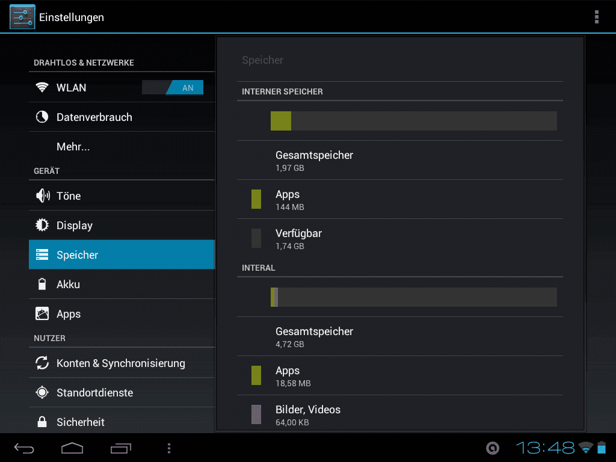
Task: Tap the grey Verfügbar swatch
Action: coord(256,238)
